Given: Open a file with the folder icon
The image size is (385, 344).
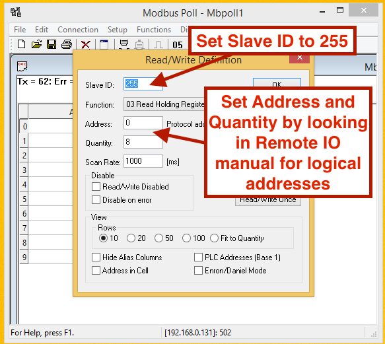Looking at the screenshot, I should tap(36, 44).
